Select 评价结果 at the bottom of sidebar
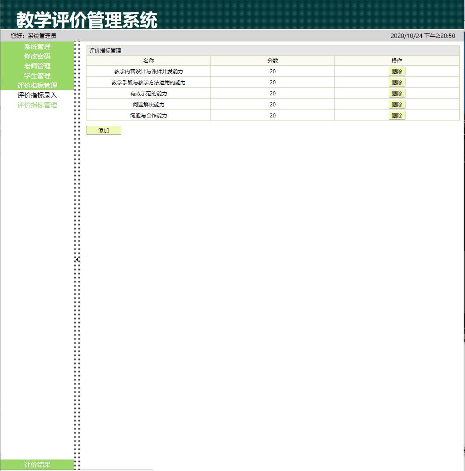This screenshot has width=465, height=471. click(38, 464)
